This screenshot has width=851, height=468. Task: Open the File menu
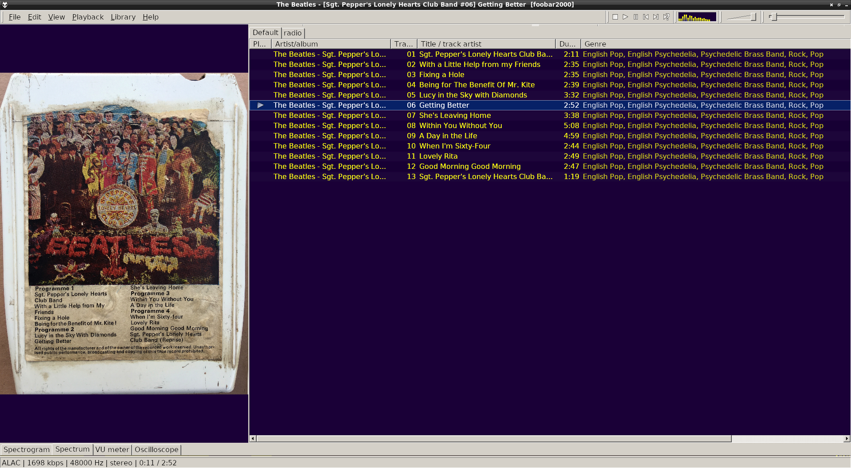pyautogui.click(x=15, y=17)
